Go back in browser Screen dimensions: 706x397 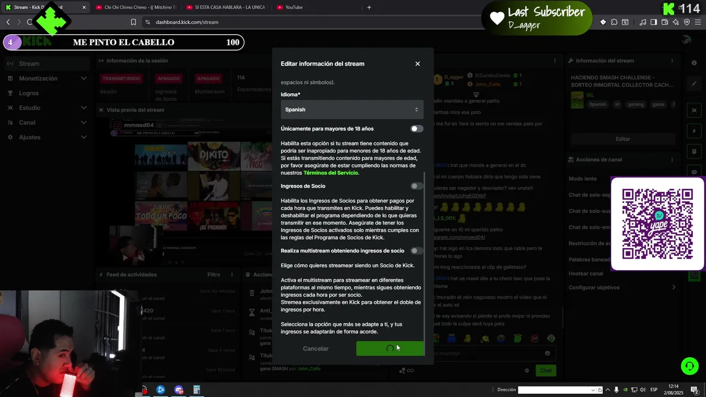click(x=8, y=22)
